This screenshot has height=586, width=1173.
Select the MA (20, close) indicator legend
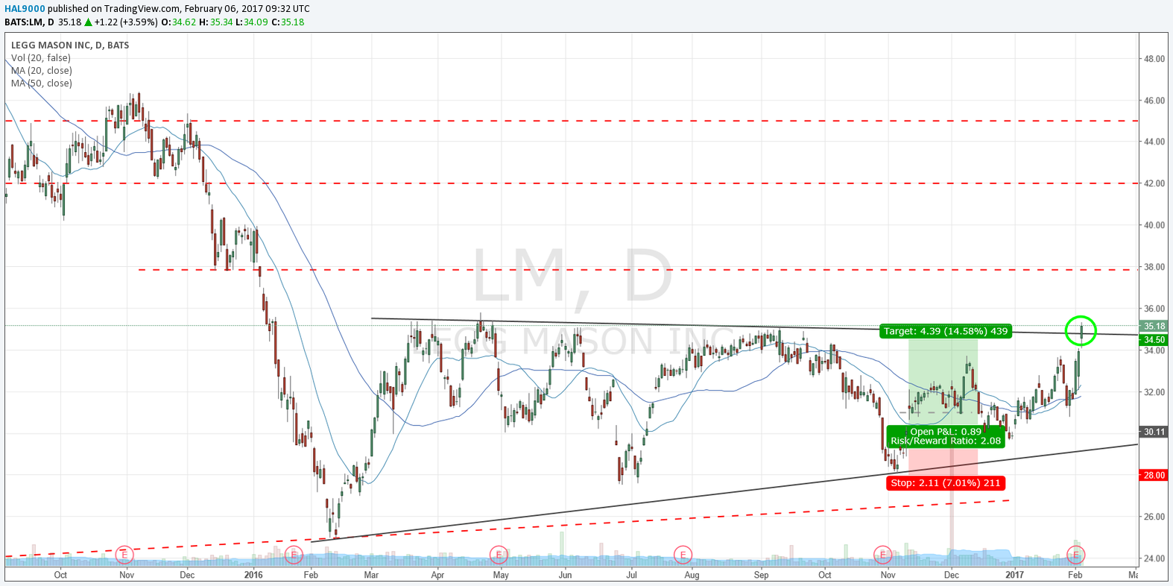[x=42, y=71]
